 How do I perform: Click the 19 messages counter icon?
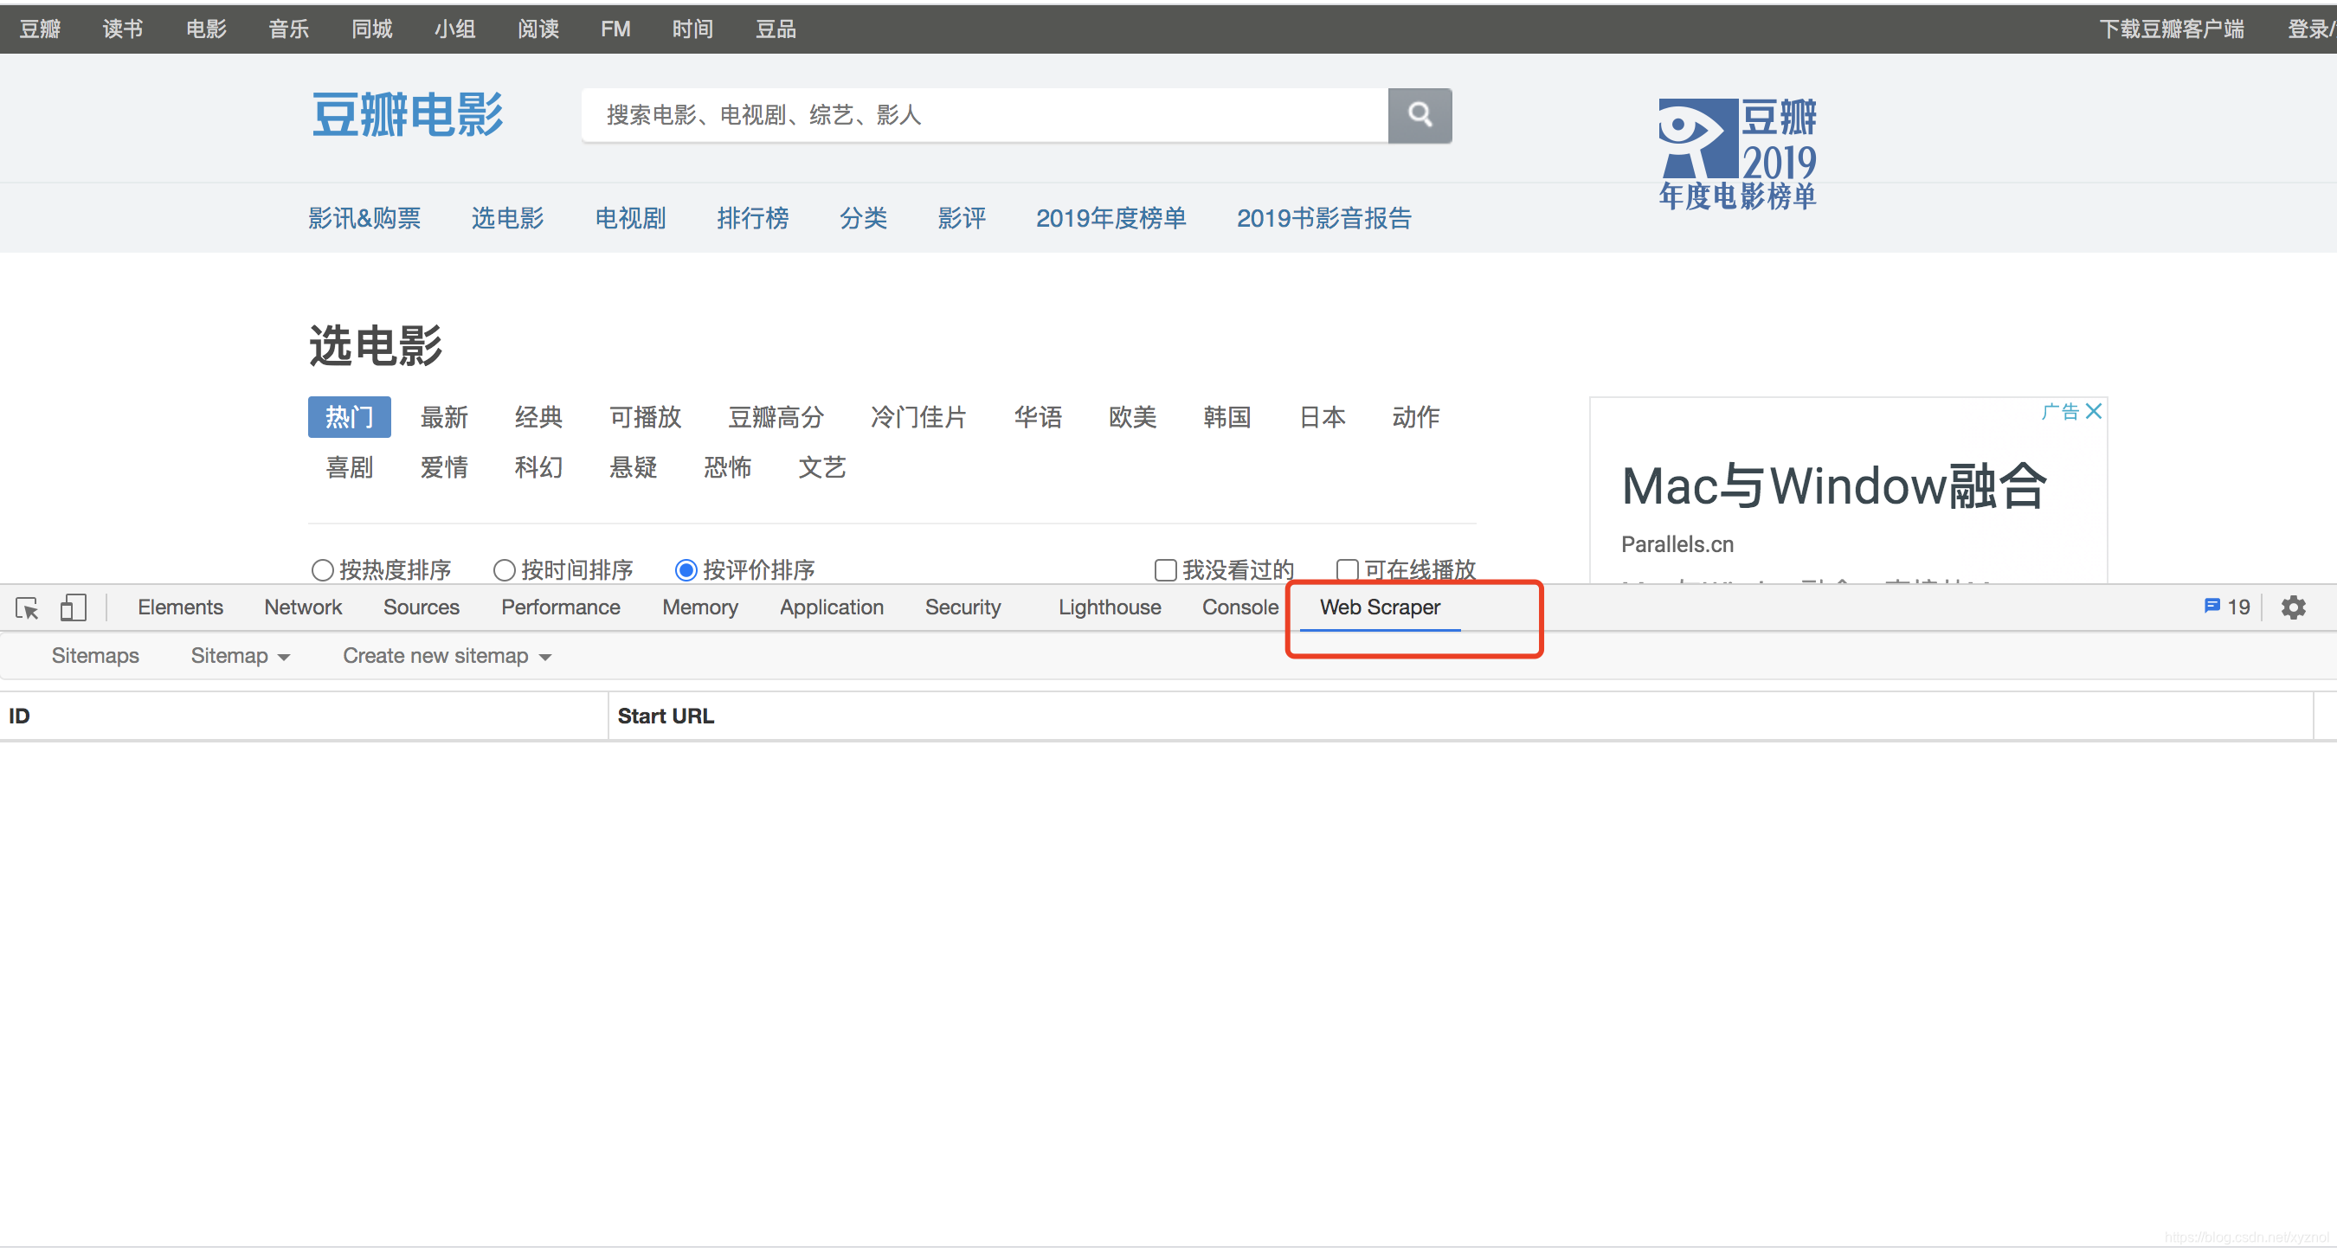click(x=2225, y=607)
